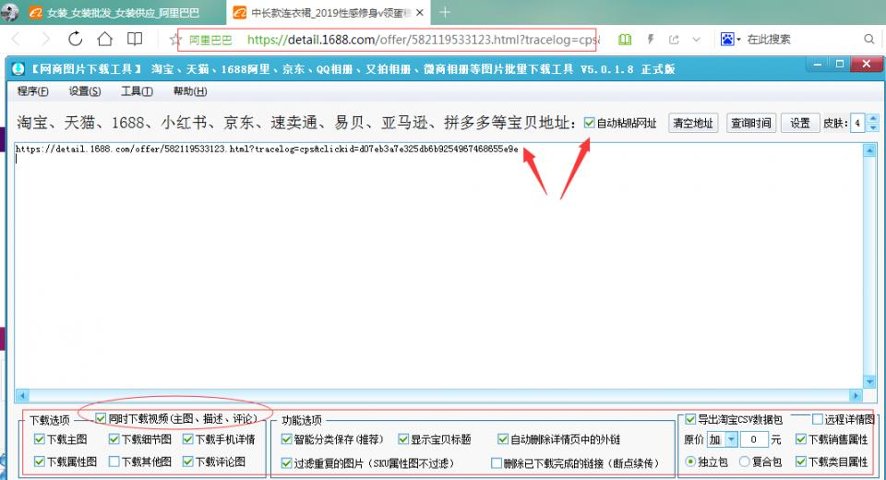
Task: Toggle 同时下载视频 checkbox
Action: 101,418
